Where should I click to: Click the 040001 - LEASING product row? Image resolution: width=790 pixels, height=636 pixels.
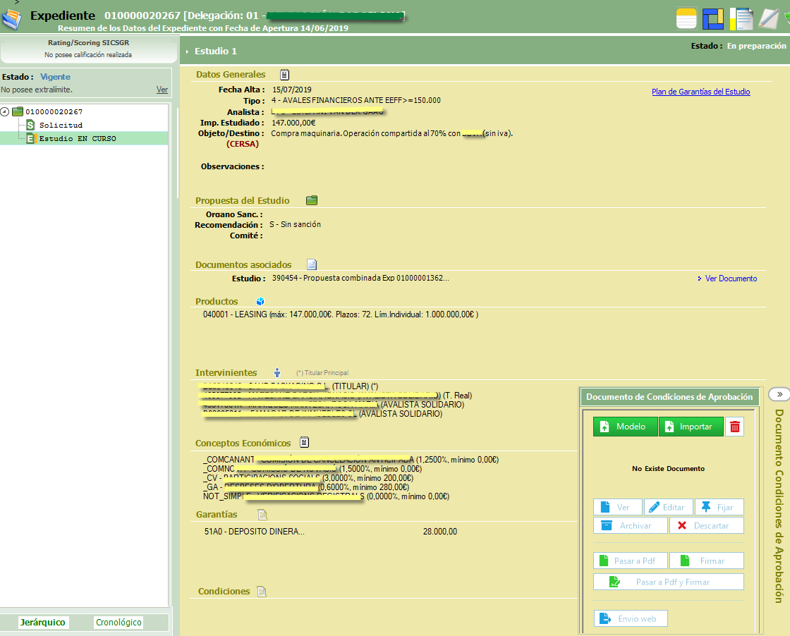(341, 314)
